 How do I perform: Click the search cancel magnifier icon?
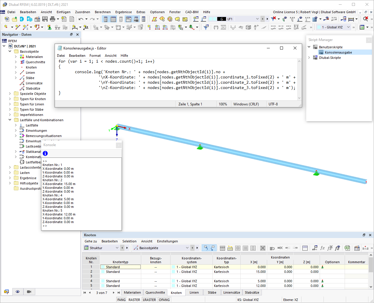pyautogui.click(x=365, y=19)
